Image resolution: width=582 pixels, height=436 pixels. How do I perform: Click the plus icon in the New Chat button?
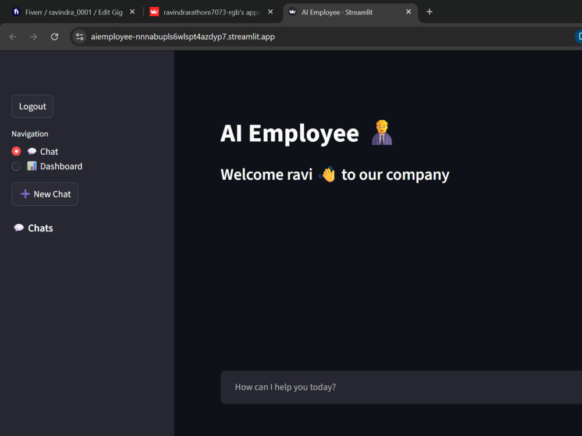pyautogui.click(x=25, y=194)
